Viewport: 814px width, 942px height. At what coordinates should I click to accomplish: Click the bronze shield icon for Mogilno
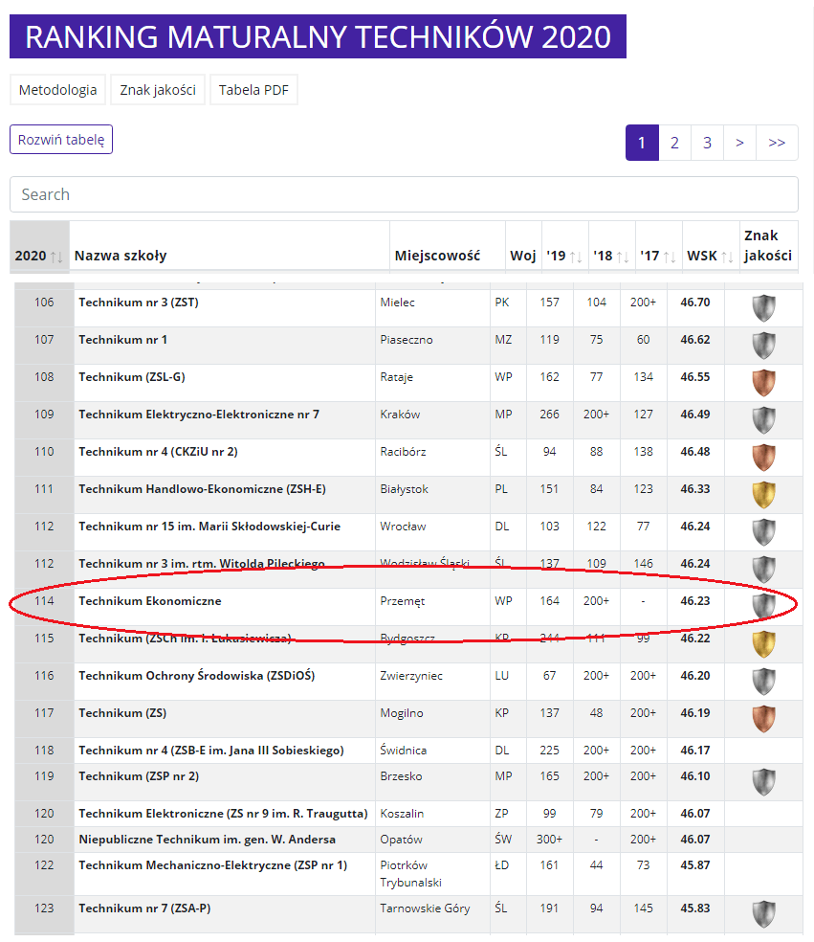click(763, 719)
